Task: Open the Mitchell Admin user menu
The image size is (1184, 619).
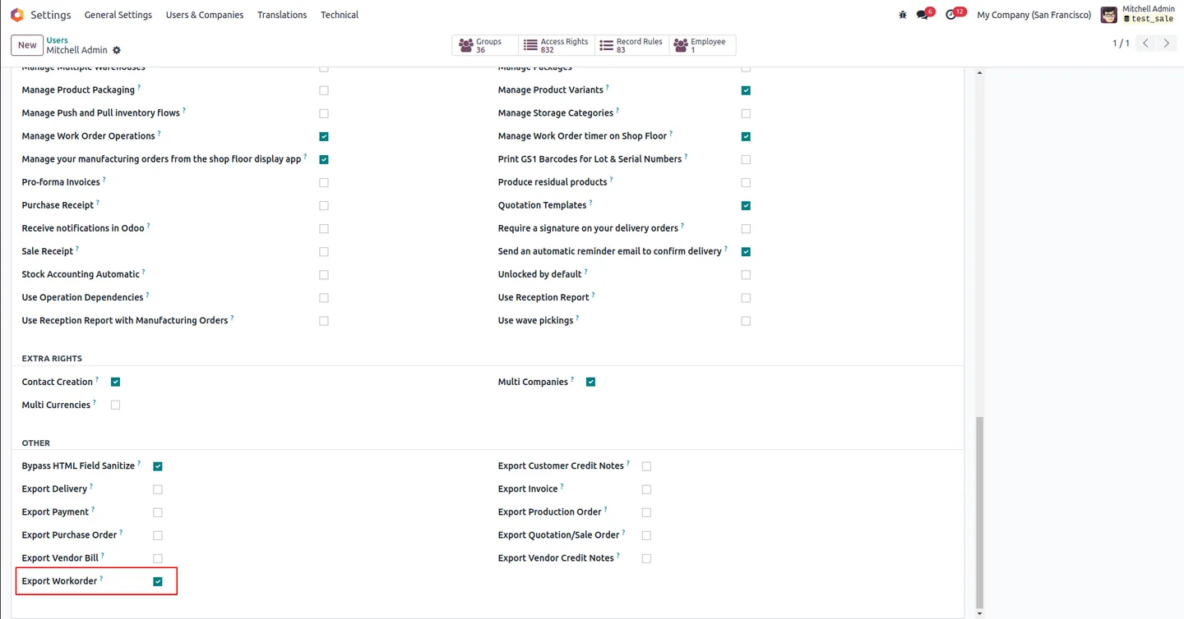Action: click(1139, 15)
